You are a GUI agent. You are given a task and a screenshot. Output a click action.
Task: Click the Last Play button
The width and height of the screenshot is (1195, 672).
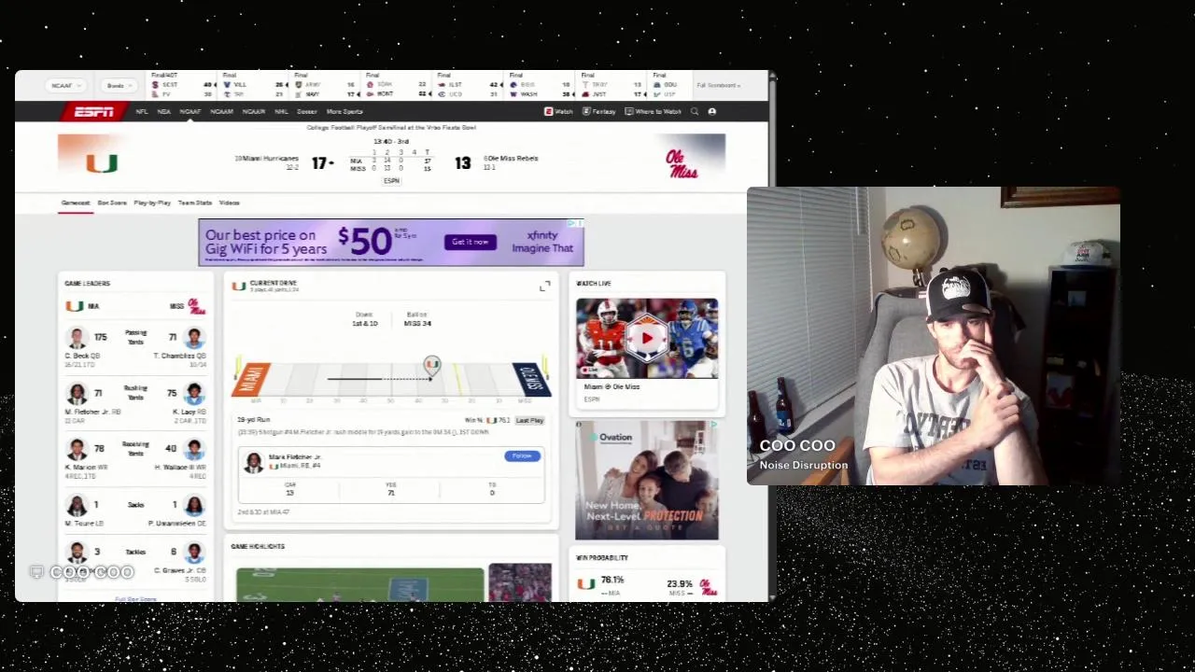pyautogui.click(x=529, y=421)
